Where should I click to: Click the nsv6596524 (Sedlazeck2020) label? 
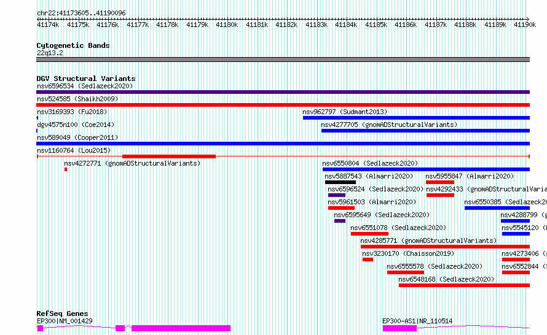pos(376,189)
